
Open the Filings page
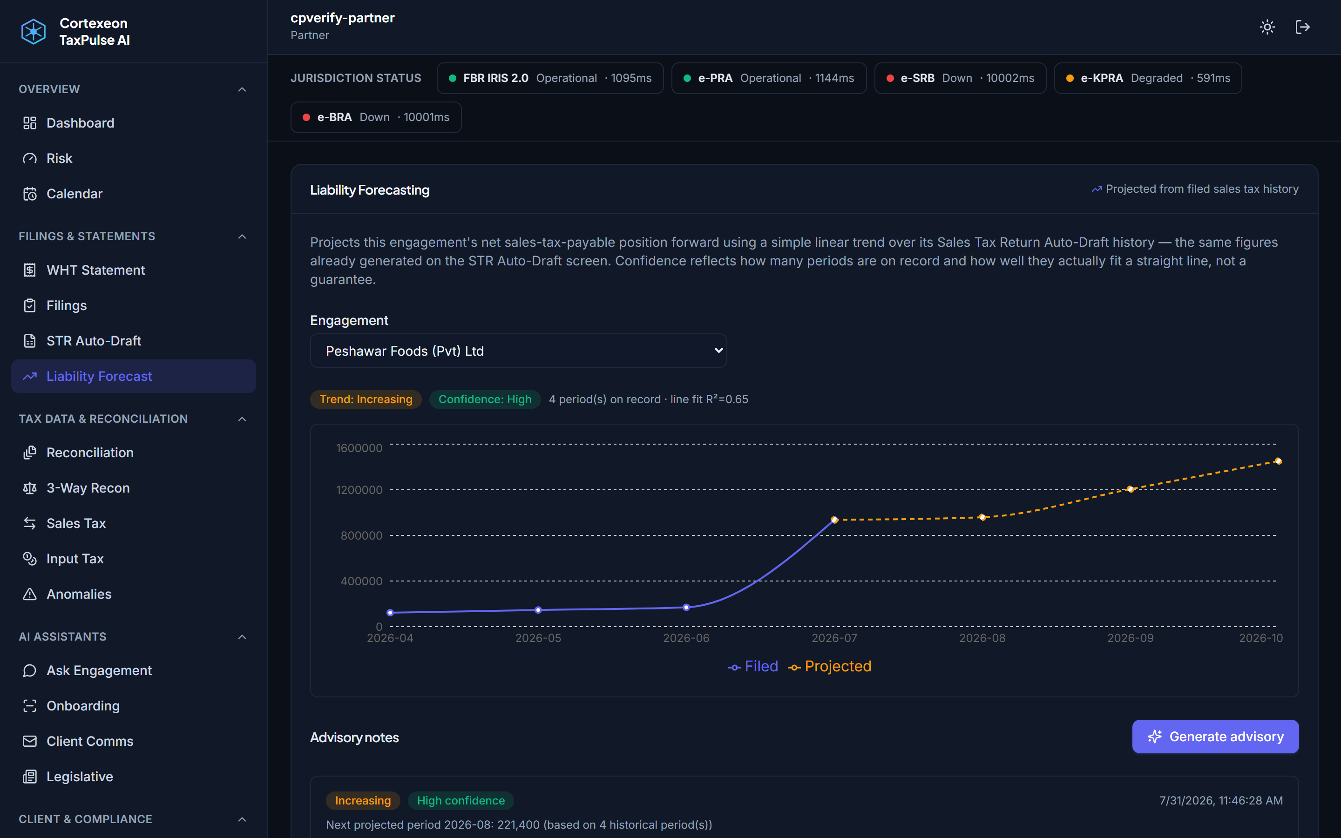click(134, 305)
